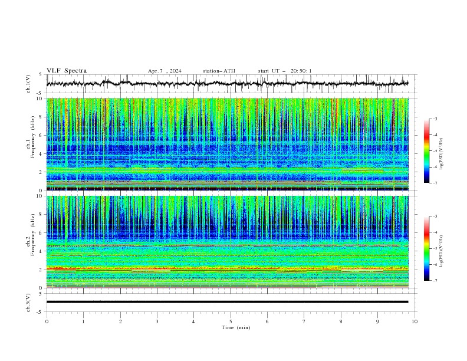Click tick label 6 on the Time axis

click(267, 321)
